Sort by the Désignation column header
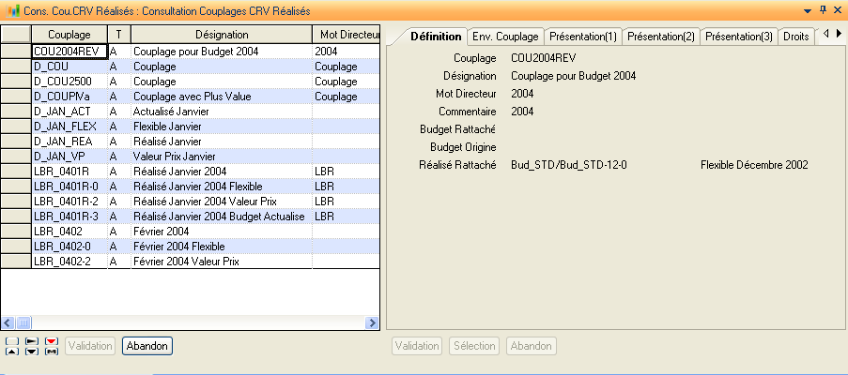This screenshot has width=848, height=375. pos(221,34)
